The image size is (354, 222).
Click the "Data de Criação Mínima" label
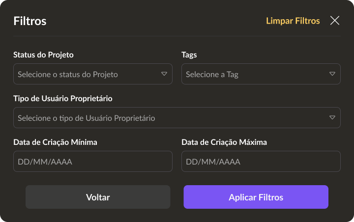click(55, 142)
